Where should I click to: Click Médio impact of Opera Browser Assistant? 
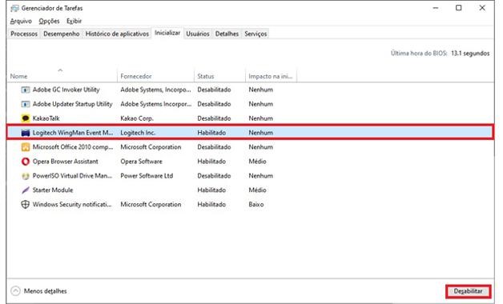(x=257, y=162)
